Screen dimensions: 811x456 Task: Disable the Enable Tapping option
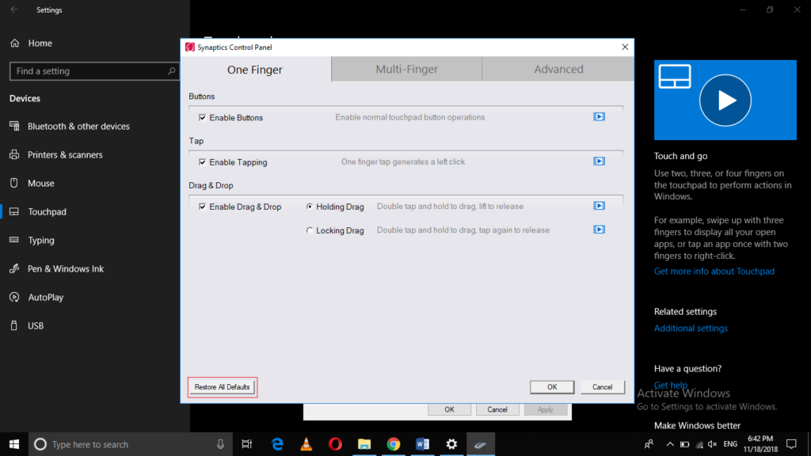click(x=203, y=161)
